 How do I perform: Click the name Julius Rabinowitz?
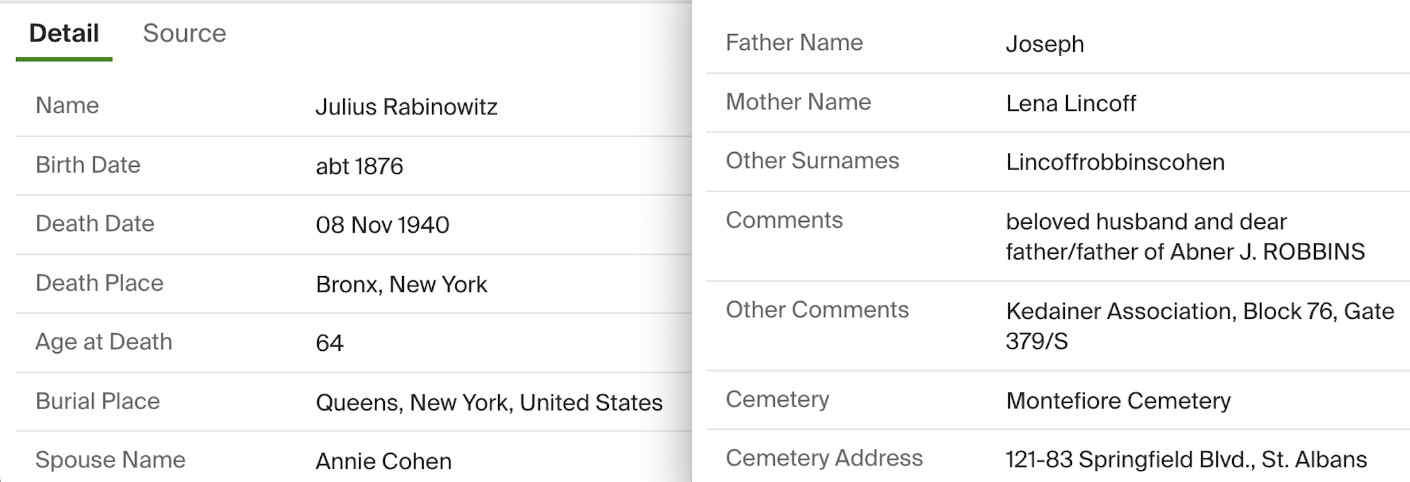coord(406,107)
